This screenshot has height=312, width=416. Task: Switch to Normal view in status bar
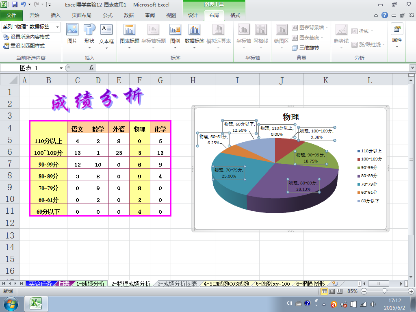click(324, 291)
